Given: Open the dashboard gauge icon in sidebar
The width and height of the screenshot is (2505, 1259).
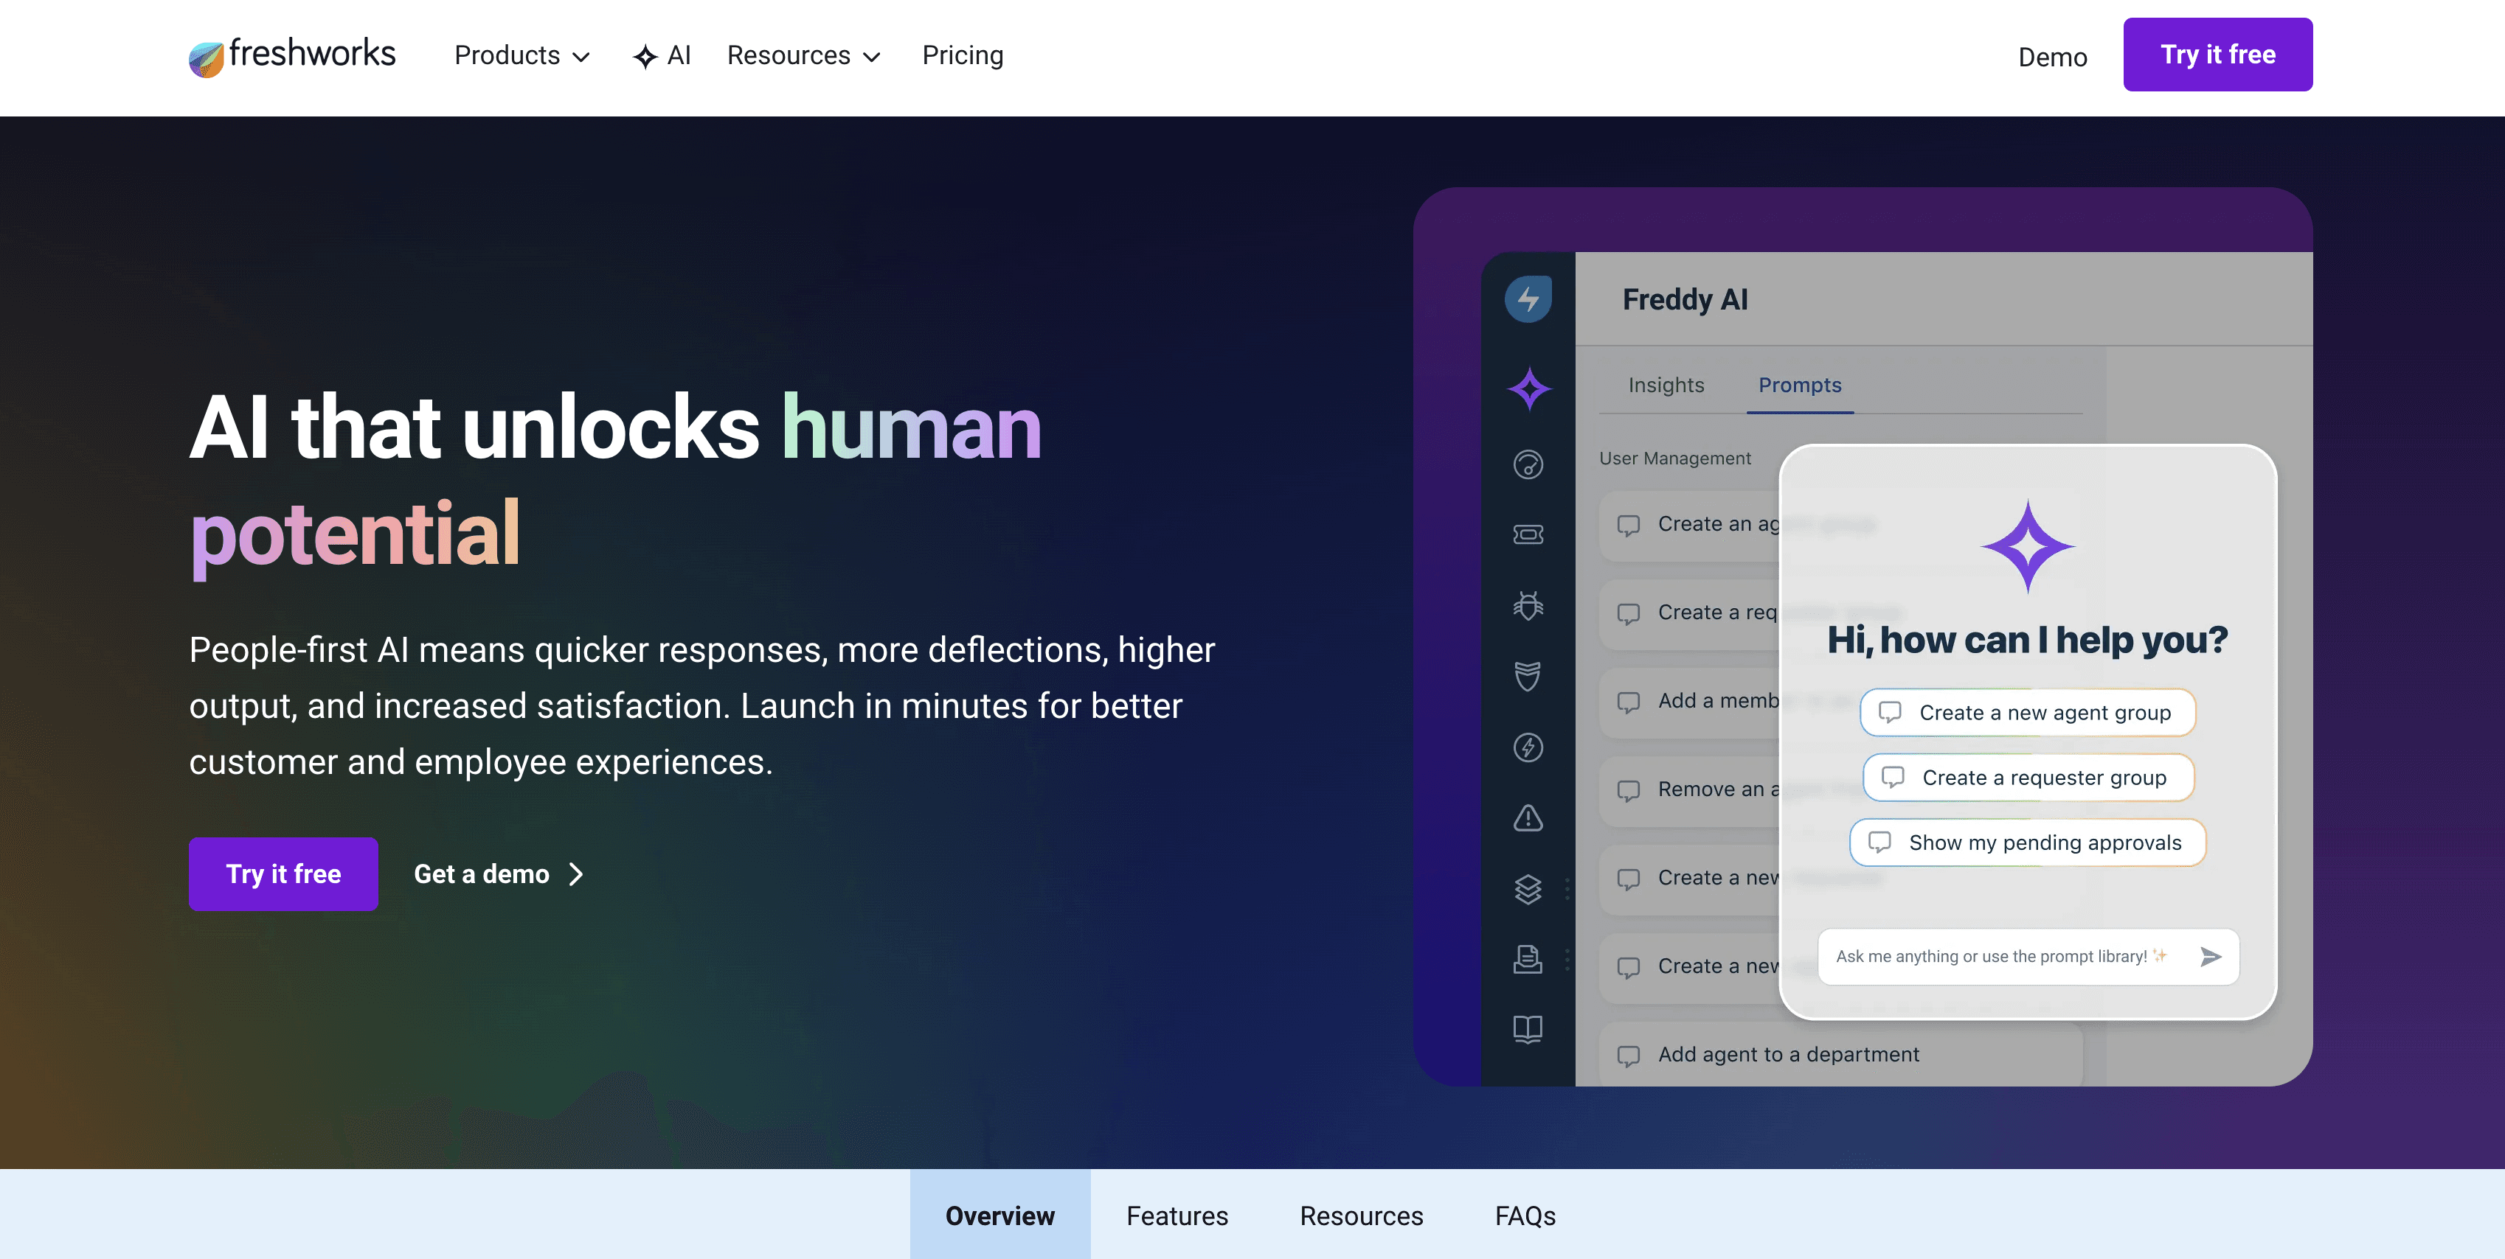Looking at the screenshot, I should point(1528,464).
